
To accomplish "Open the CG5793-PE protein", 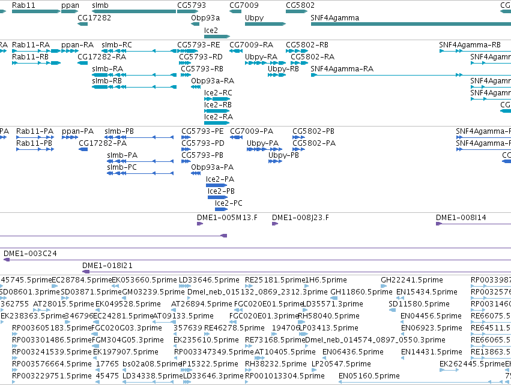I will [202, 131].
